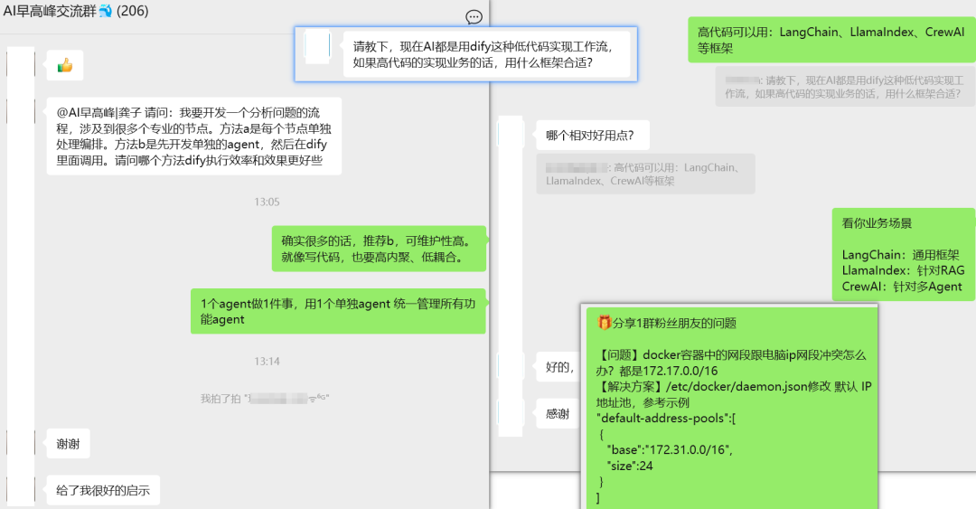
Task: Click the dolphin emoji in the group title
Action: [105, 11]
